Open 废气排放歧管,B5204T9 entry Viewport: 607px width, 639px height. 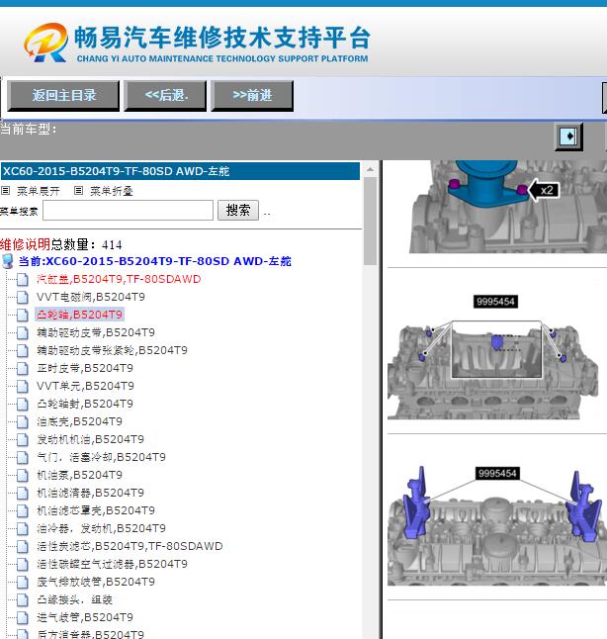[x=96, y=582]
